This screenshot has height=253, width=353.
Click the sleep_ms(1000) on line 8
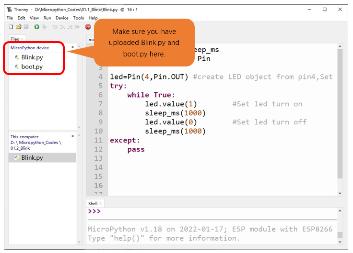pos(176,113)
